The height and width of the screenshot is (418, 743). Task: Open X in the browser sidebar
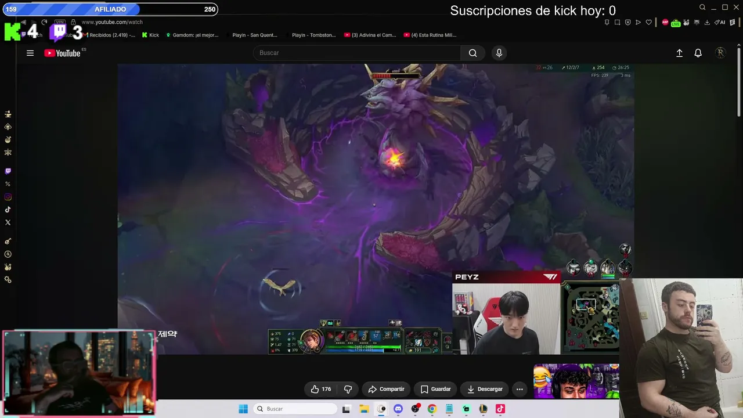click(8, 222)
